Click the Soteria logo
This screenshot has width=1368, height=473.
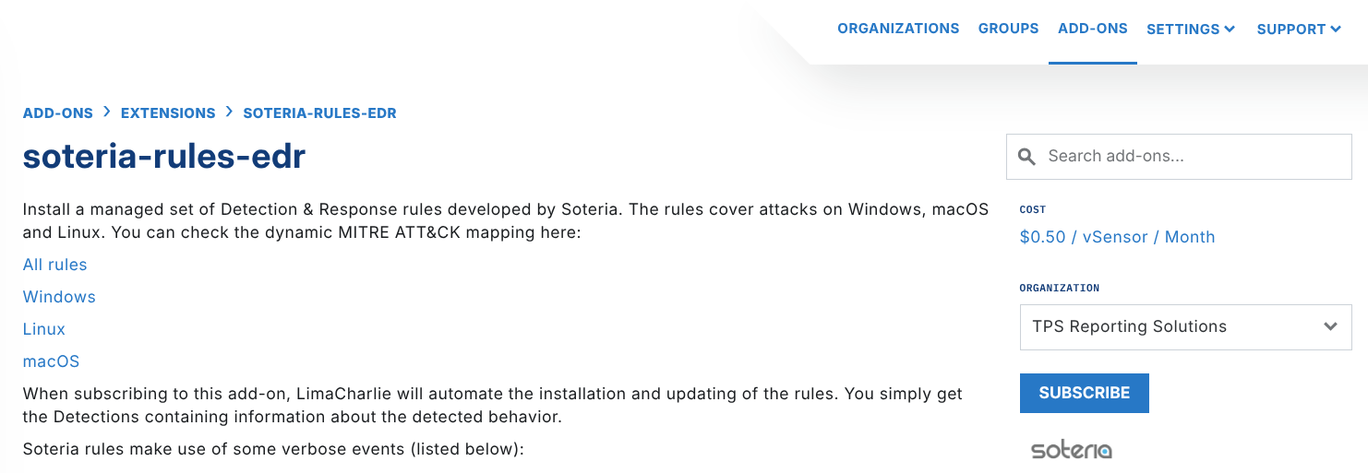click(1071, 451)
